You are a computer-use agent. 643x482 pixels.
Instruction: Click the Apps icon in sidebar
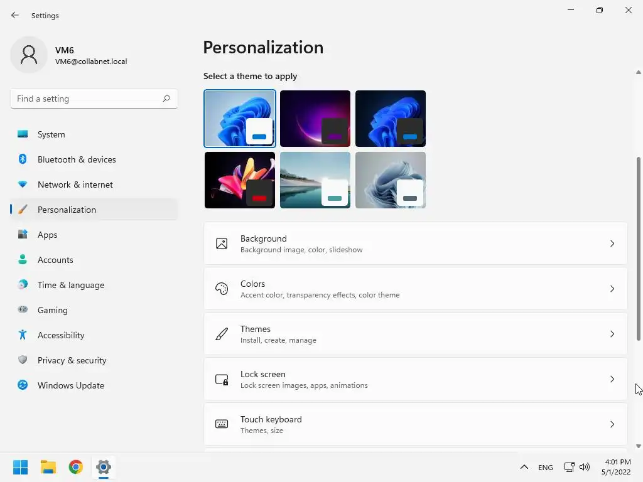(x=23, y=235)
